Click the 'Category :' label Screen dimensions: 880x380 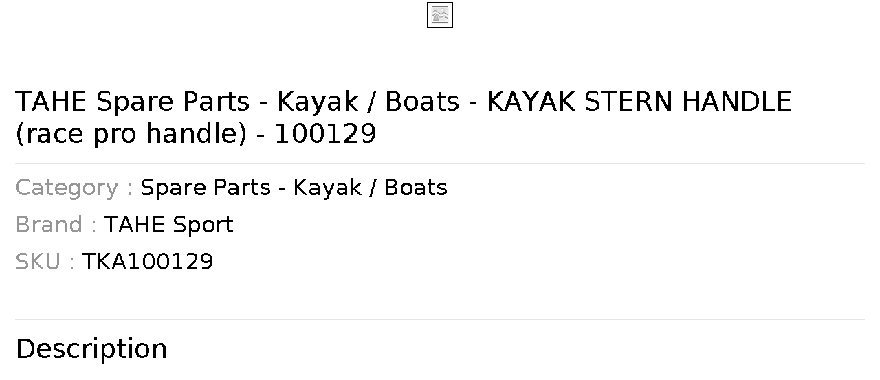[74, 188]
